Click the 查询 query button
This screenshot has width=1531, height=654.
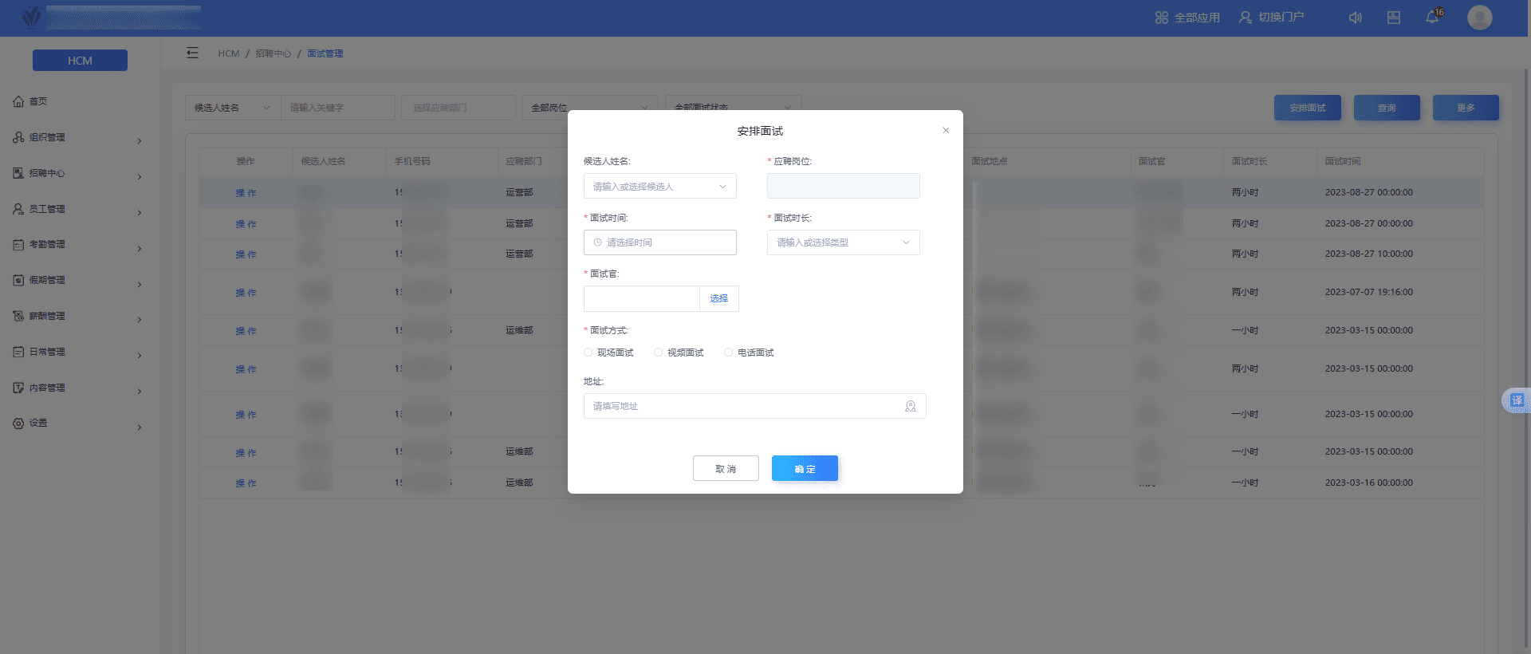coord(1387,108)
